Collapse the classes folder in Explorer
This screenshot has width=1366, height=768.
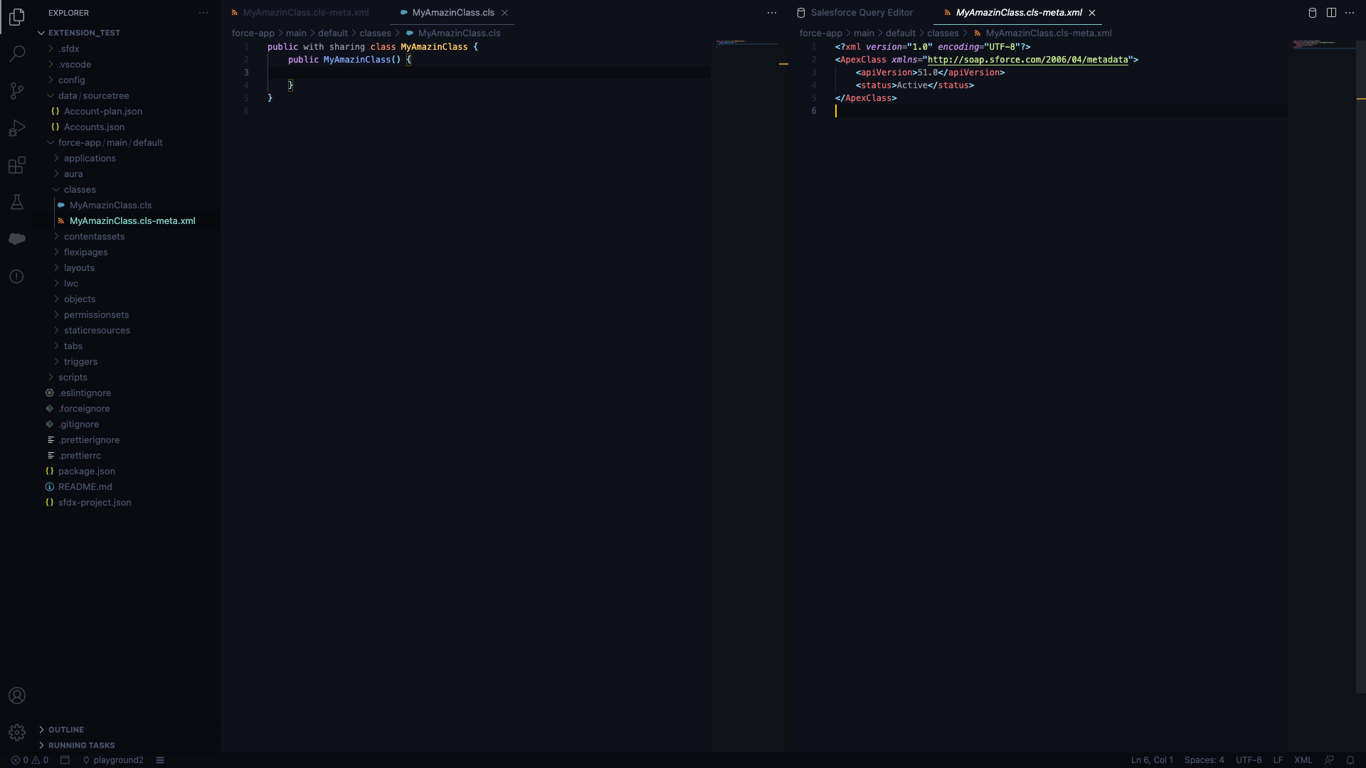click(x=81, y=189)
